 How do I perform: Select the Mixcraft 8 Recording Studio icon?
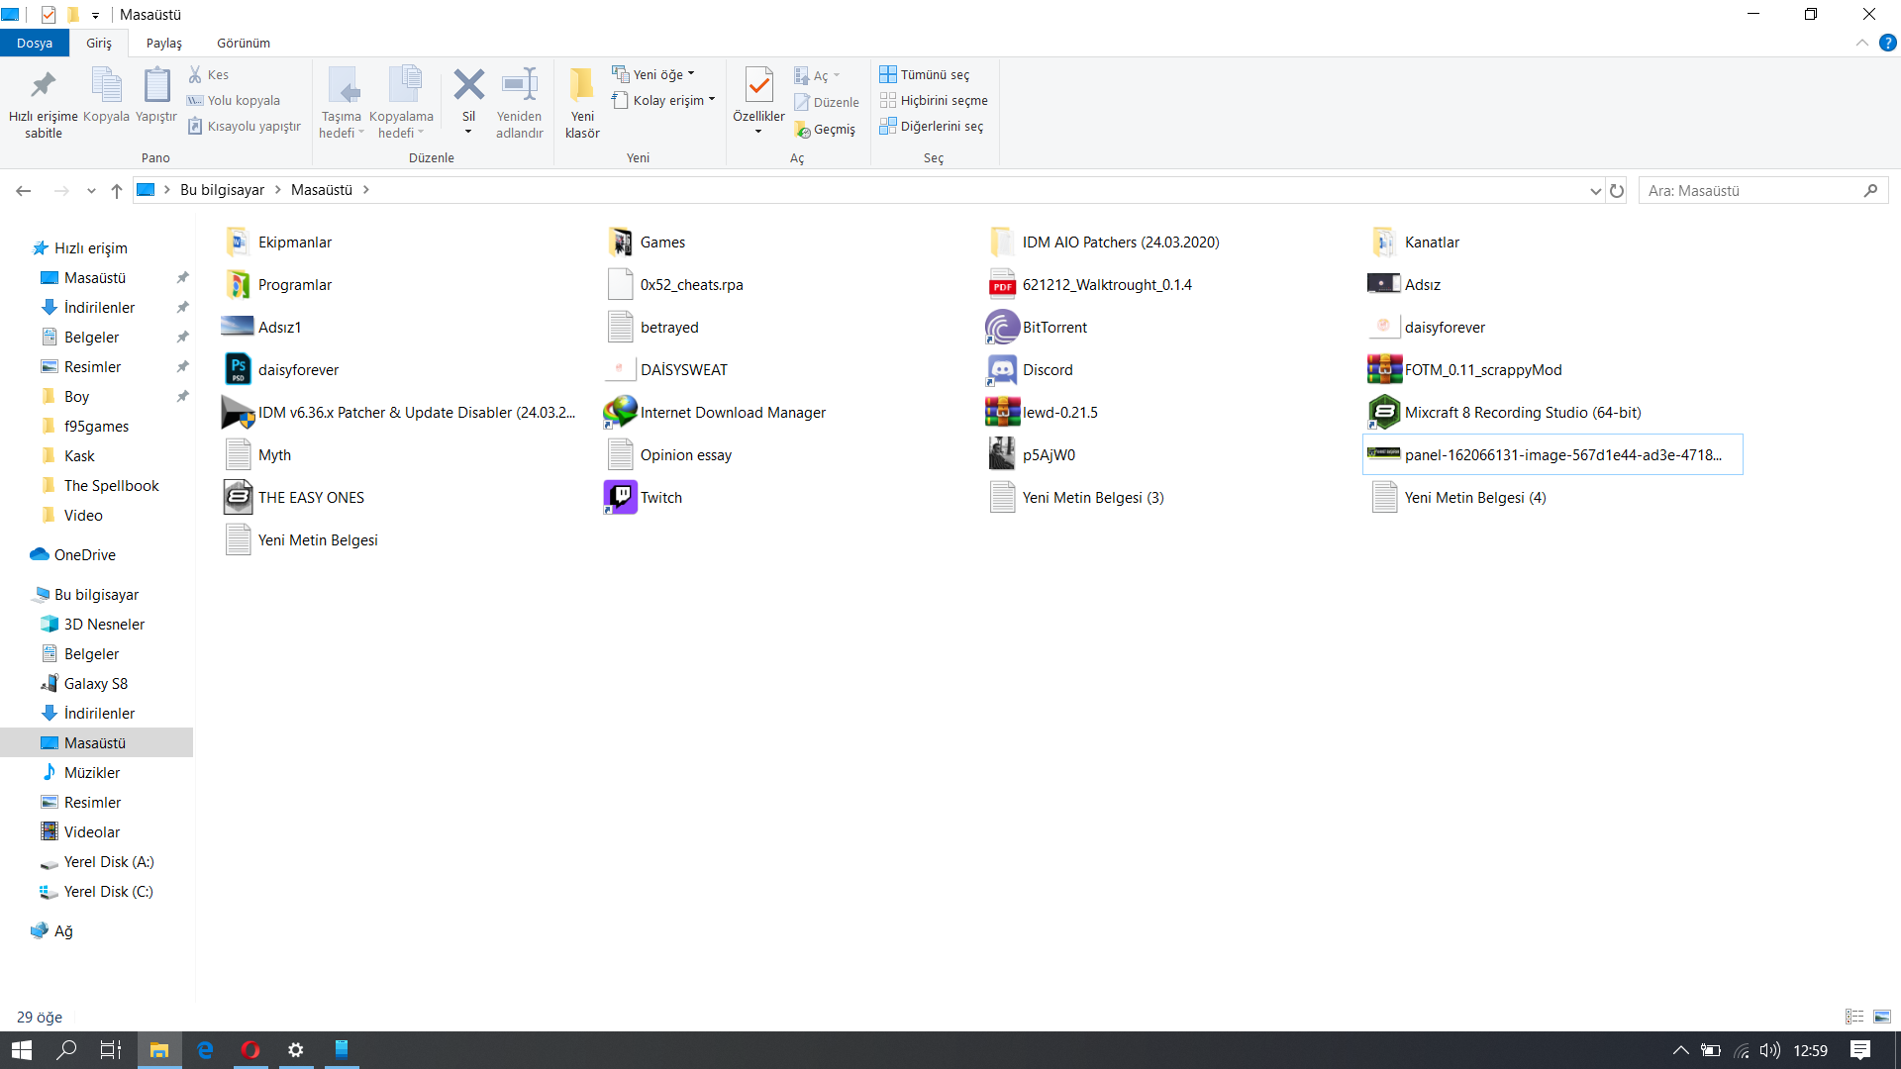(1384, 412)
